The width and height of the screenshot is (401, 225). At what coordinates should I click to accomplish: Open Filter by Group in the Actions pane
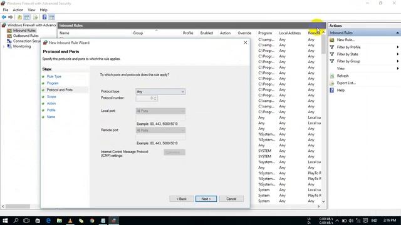348,61
